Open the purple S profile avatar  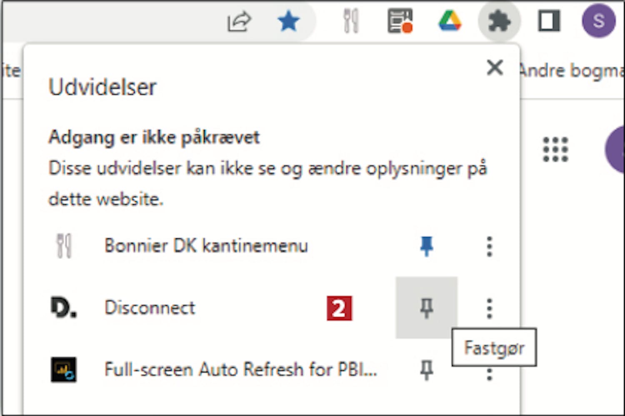click(x=599, y=21)
